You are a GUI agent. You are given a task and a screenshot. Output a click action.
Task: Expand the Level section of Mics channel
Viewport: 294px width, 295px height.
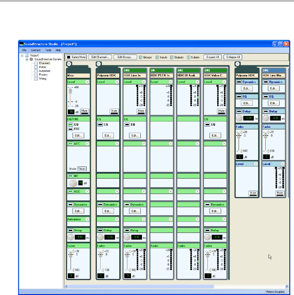(x=88, y=82)
